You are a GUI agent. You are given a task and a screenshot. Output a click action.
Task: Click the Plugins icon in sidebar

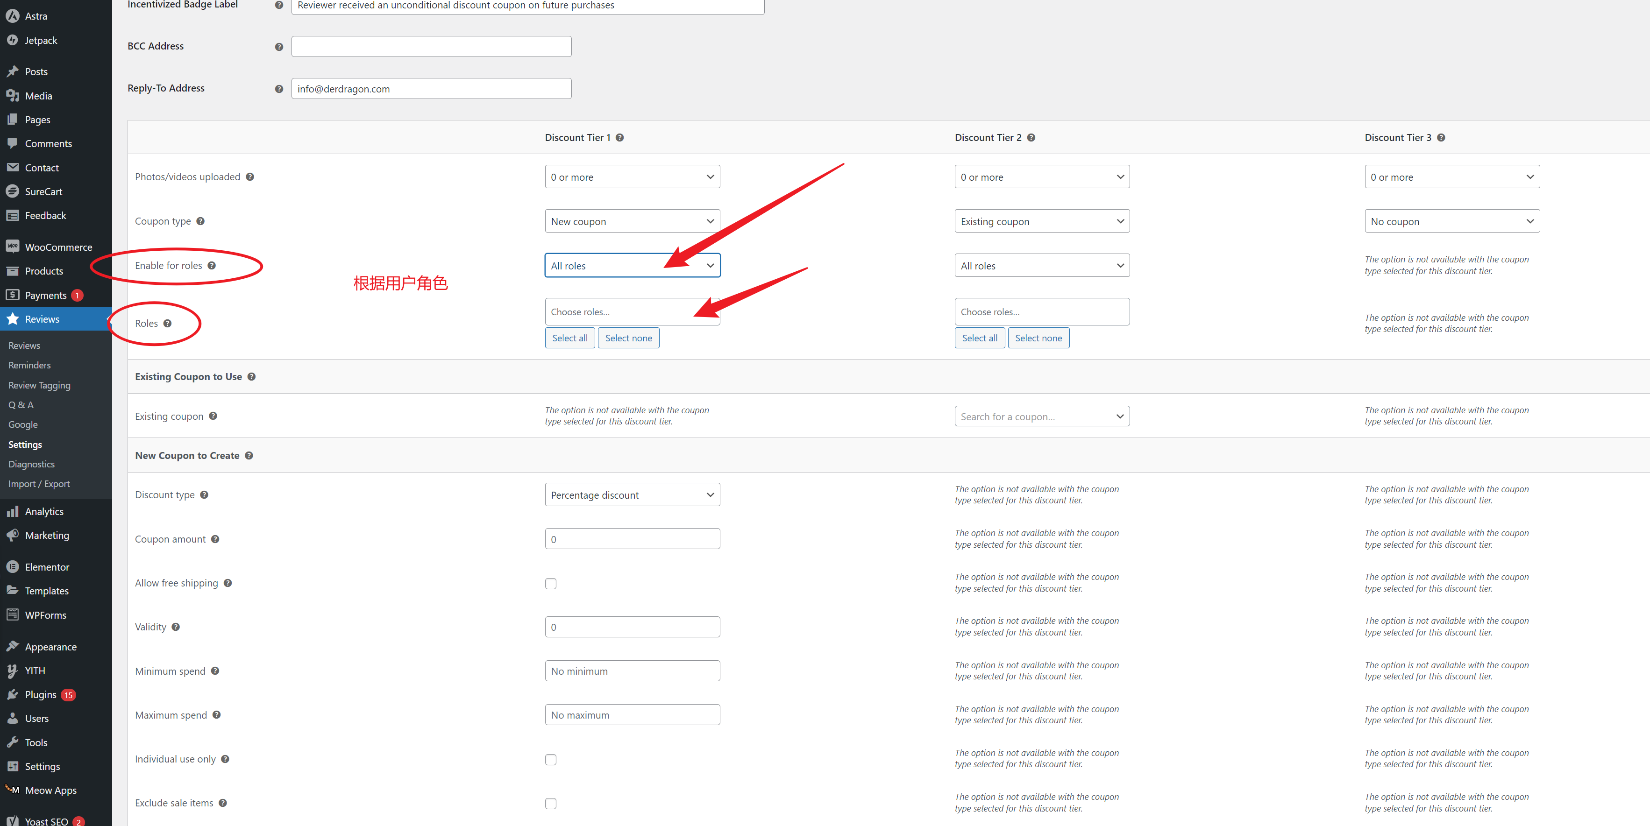(x=14, y=694)
